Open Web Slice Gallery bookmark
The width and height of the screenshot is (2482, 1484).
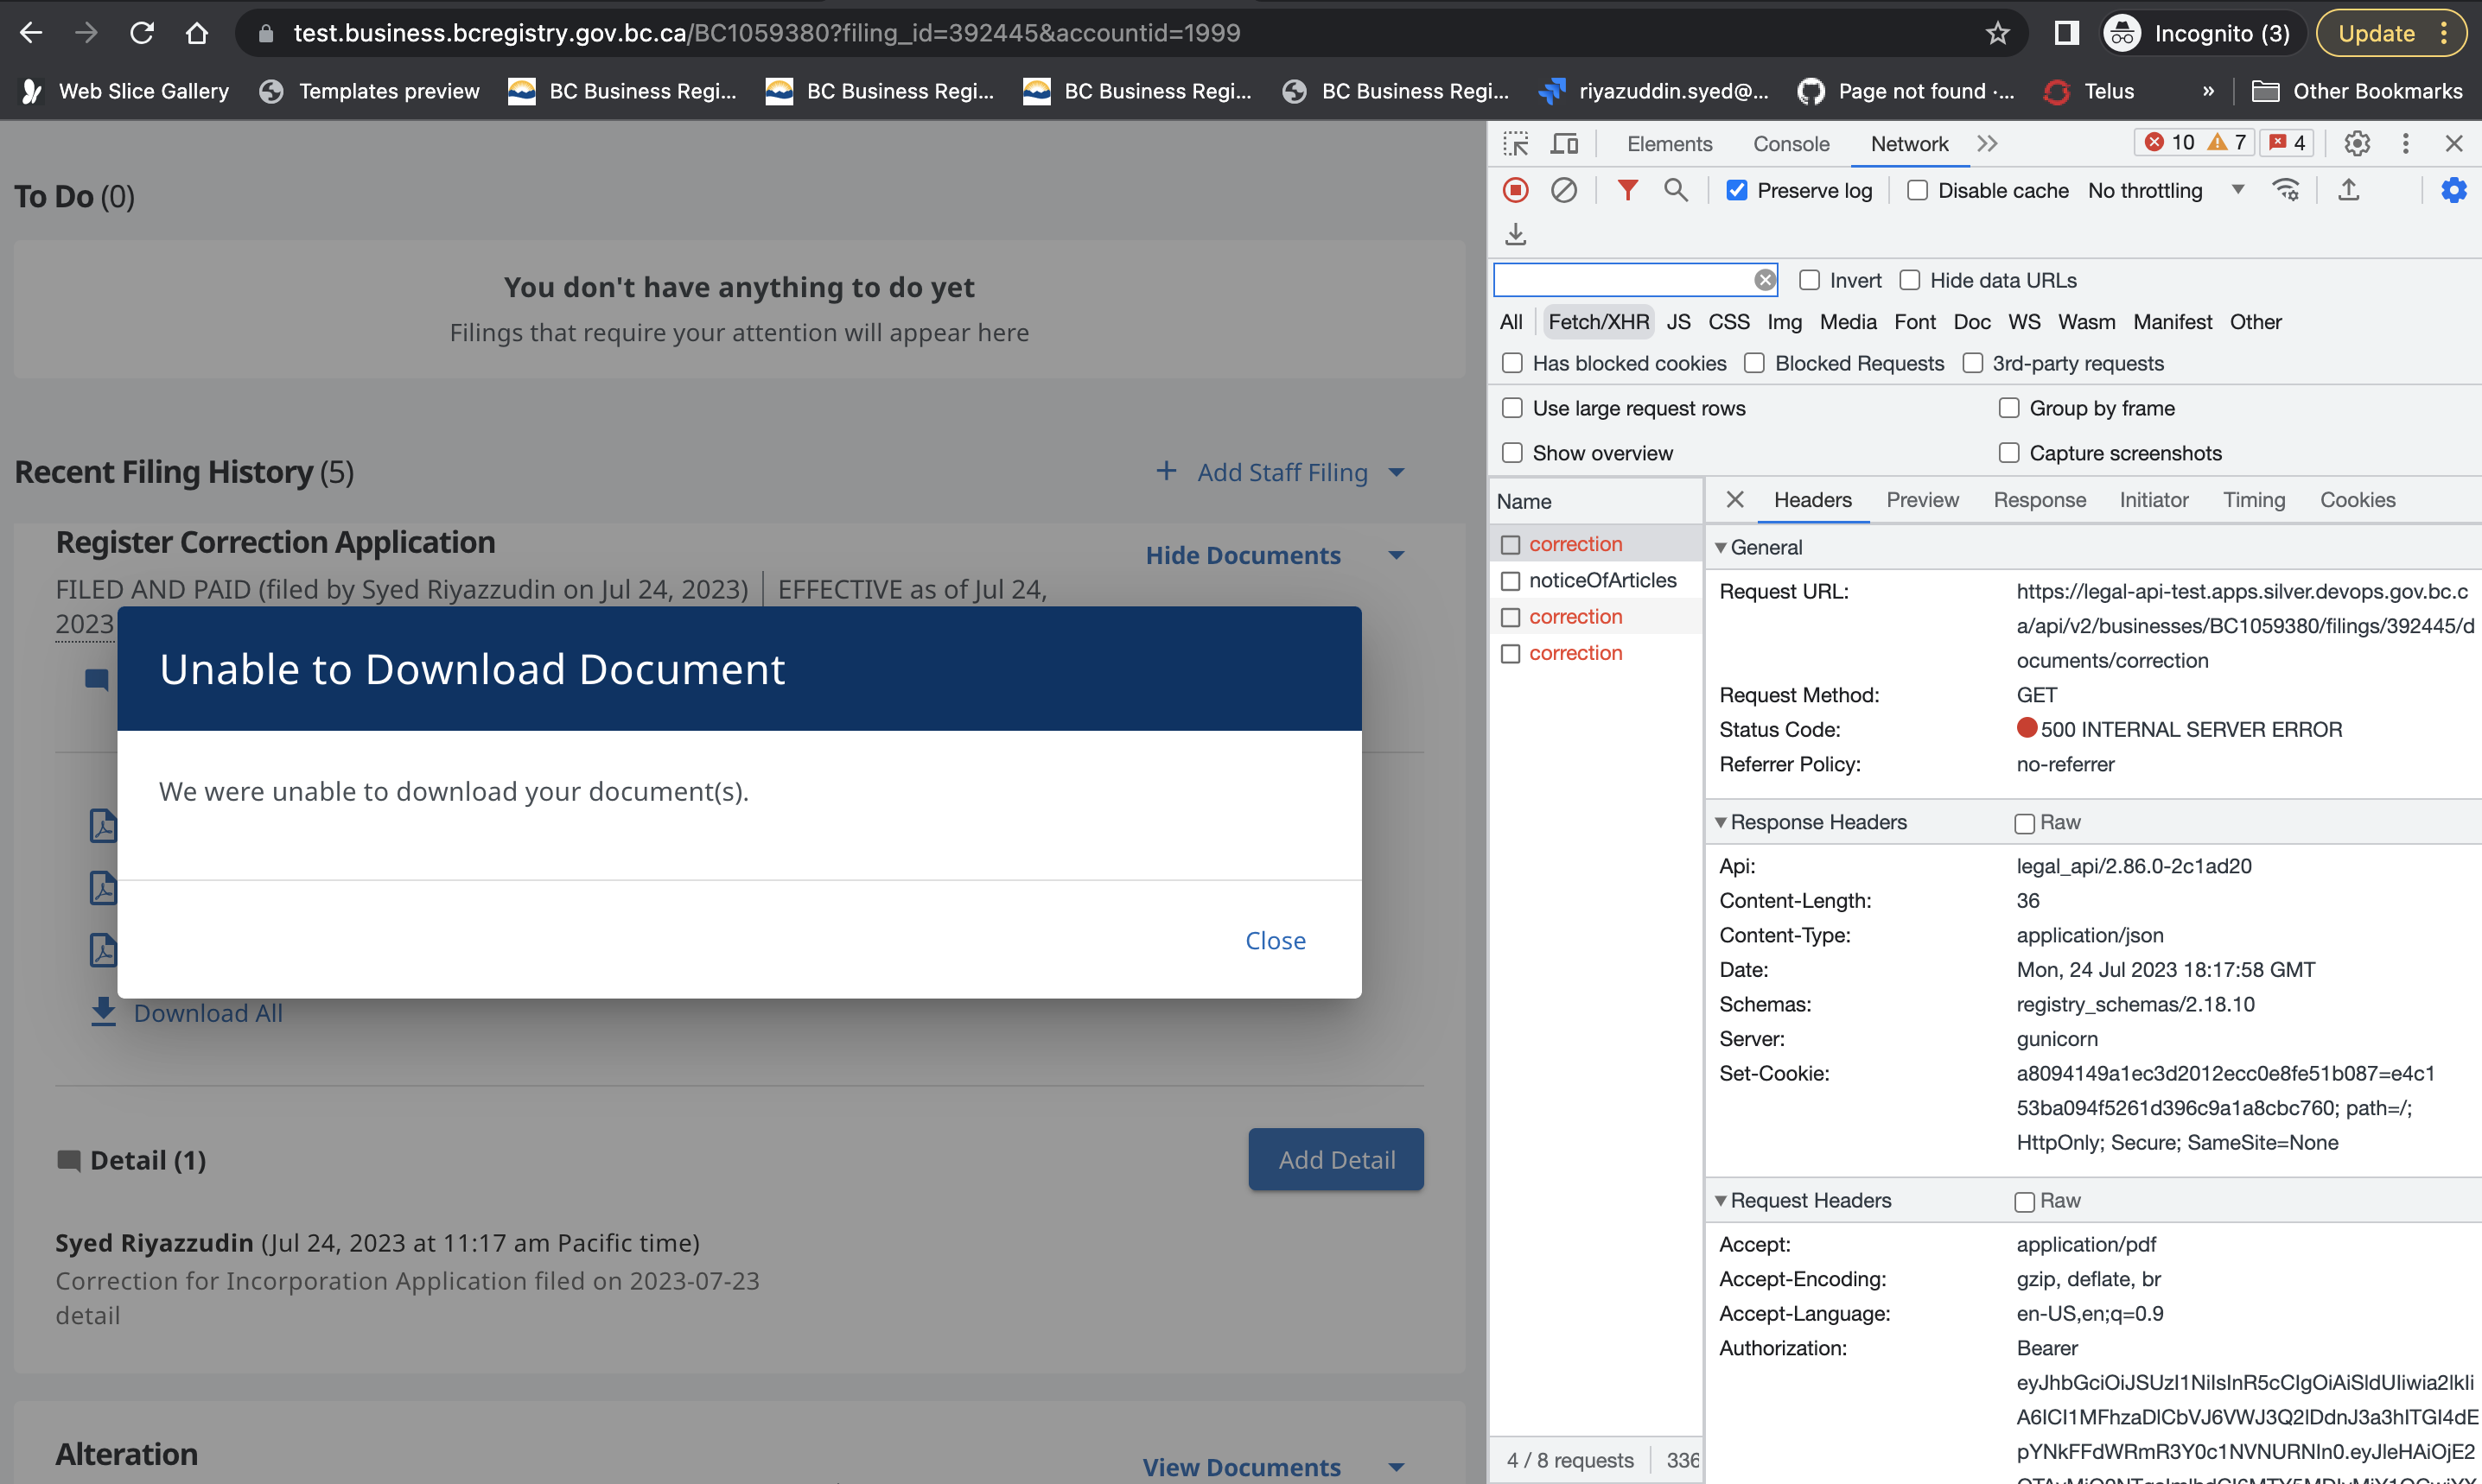click(126, 91)
